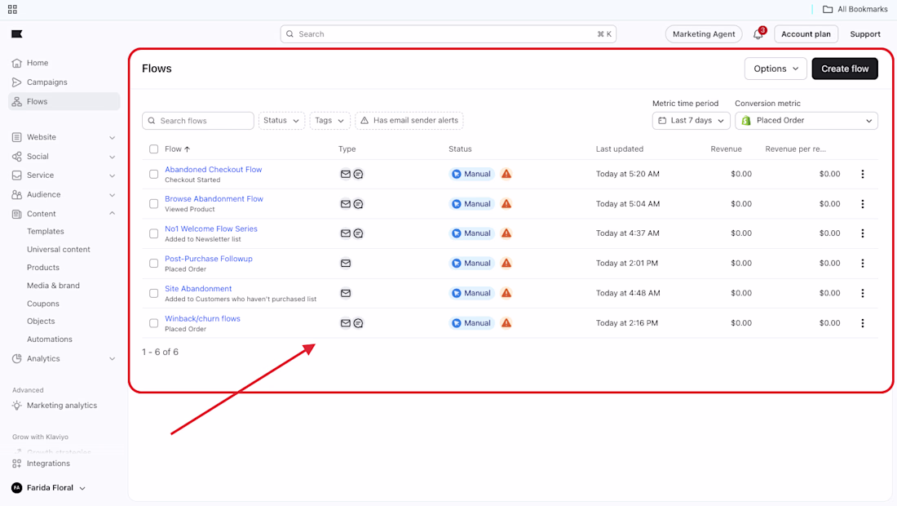
Task: Click the Account plan button
Action: click(x=806, y=34)
